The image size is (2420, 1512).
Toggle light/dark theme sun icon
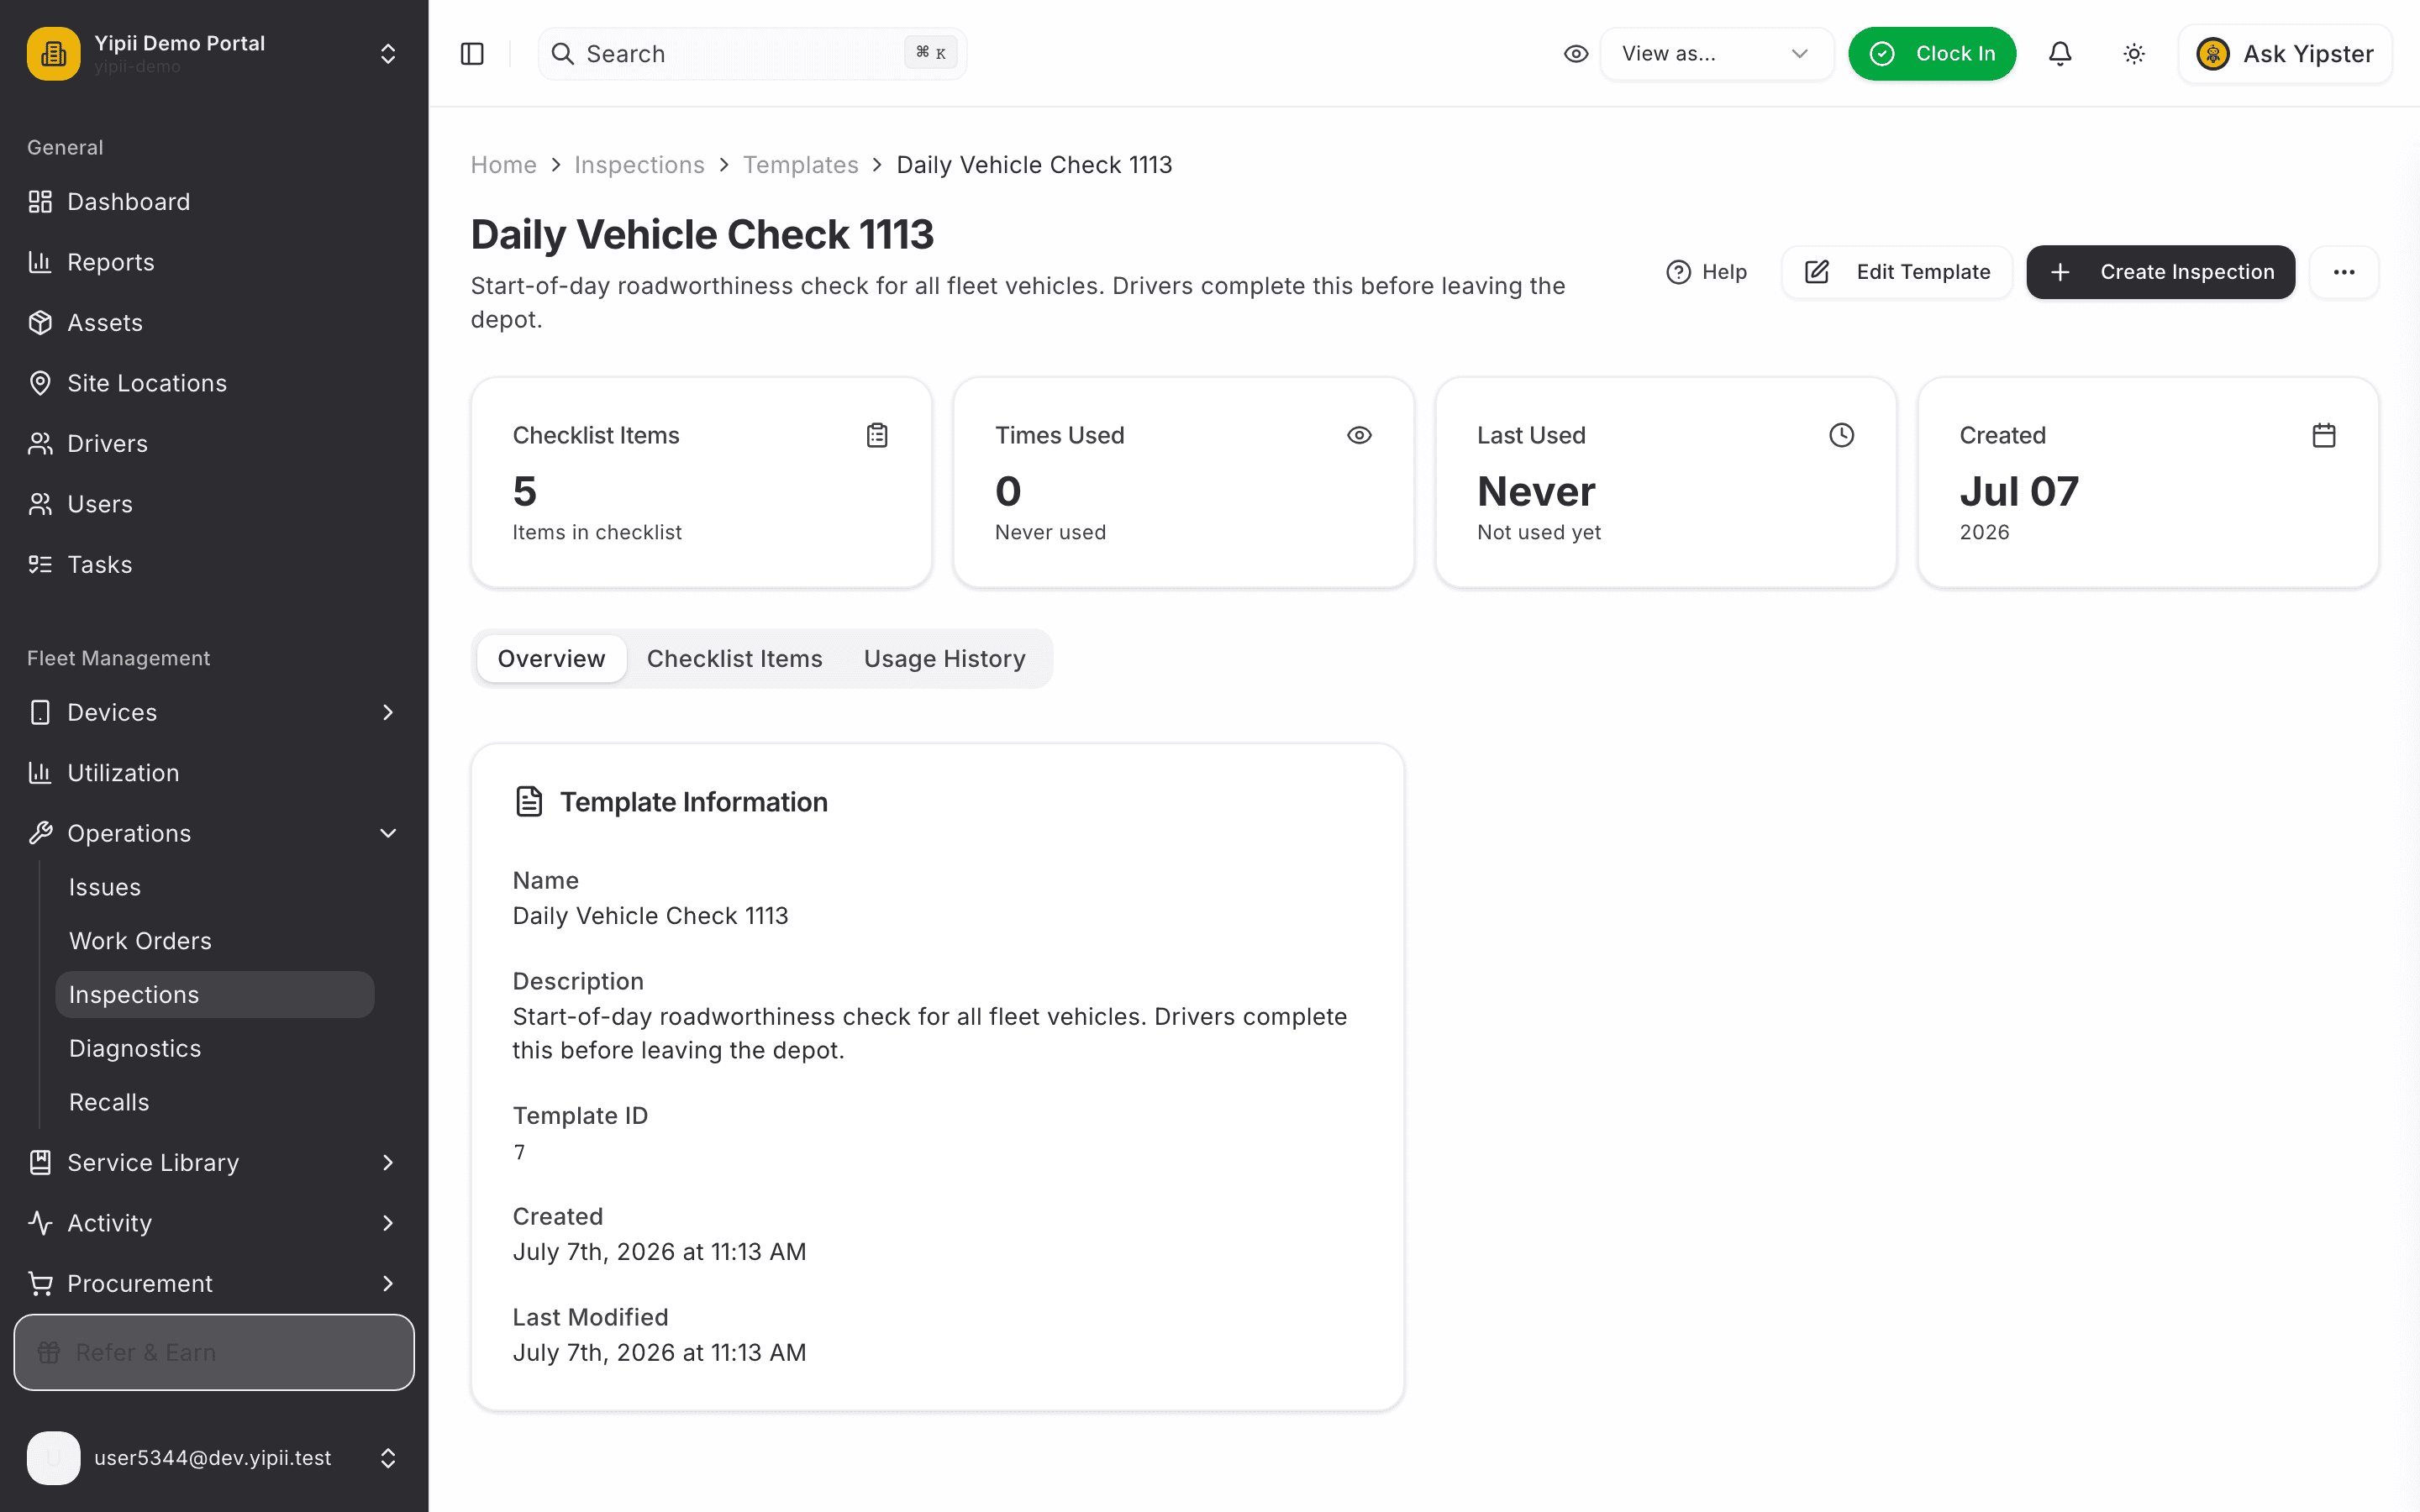(x=2134, y=54)
